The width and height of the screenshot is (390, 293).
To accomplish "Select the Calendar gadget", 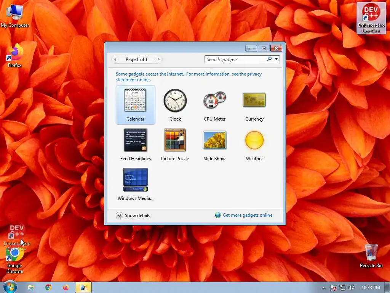I will 135,105.
